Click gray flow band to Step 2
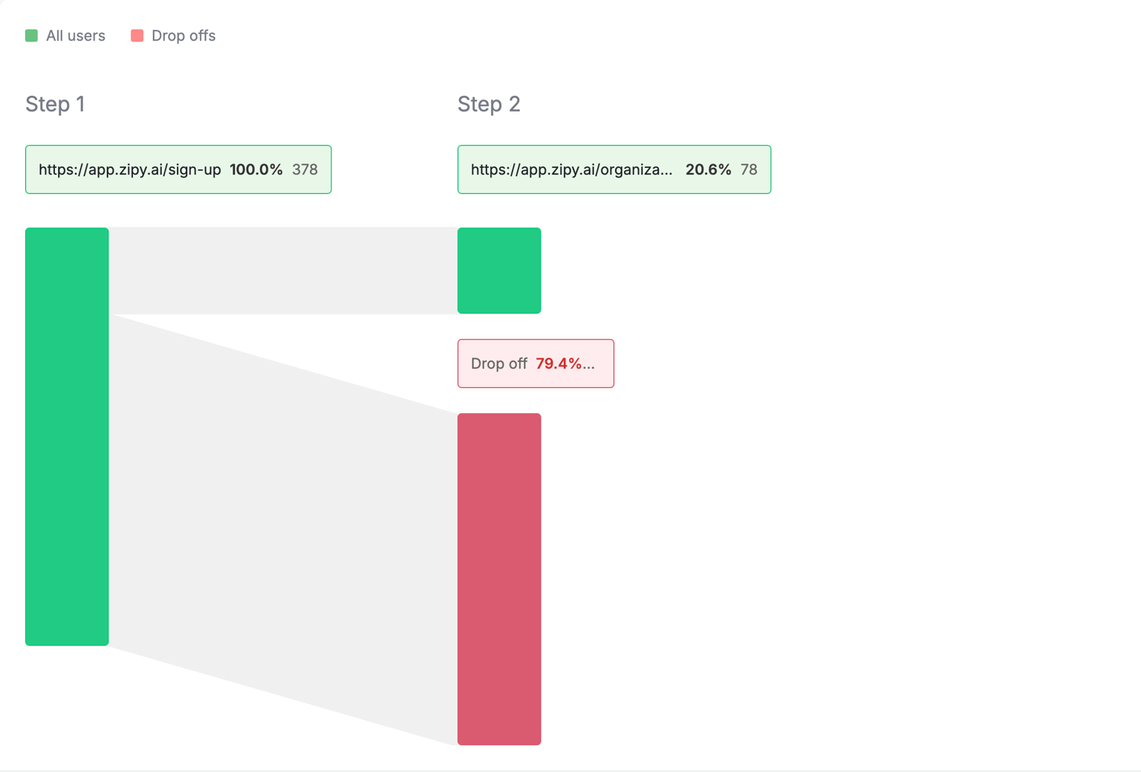The width and height of the screenshot is (1141, 772). pyautogui.click(x=282, y=270)
